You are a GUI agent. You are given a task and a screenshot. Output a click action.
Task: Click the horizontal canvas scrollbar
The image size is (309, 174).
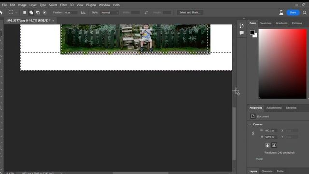(140, 173)
